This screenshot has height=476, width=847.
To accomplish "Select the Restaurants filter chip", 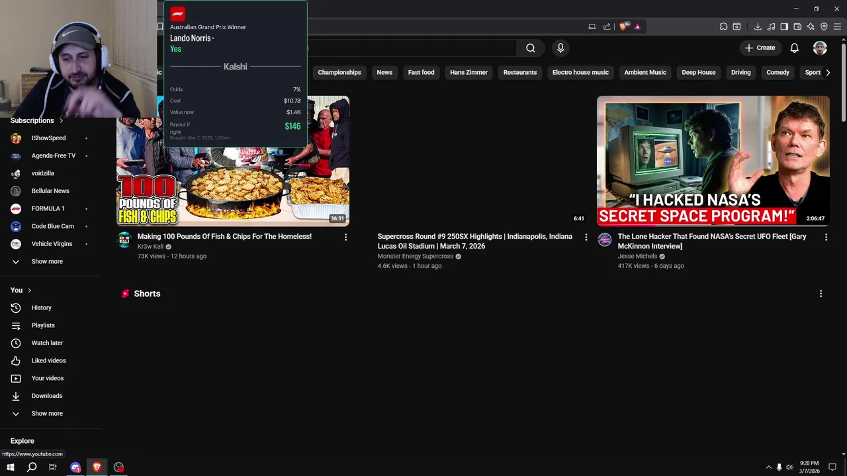I will (520, 72).
